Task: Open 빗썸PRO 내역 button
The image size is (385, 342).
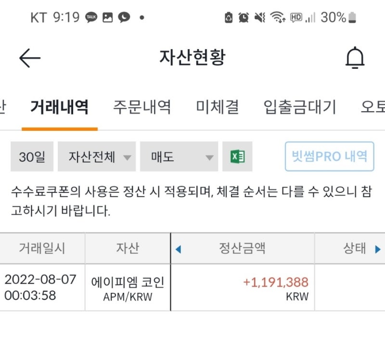Action: (330, 156)
